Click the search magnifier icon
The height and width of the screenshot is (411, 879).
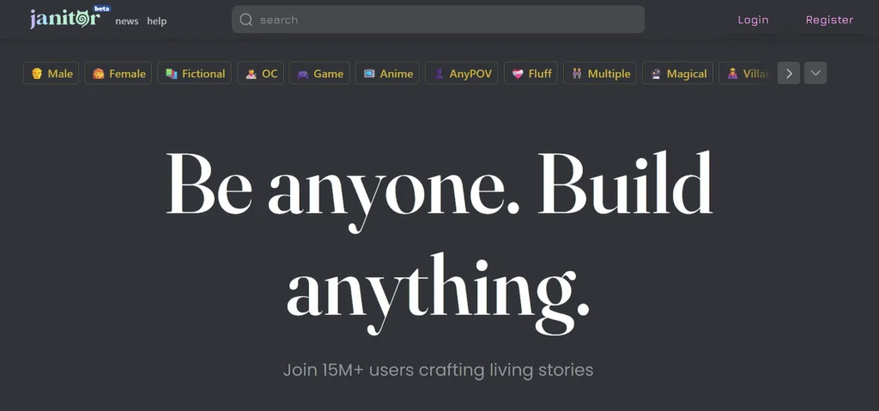tap(246, 20)
